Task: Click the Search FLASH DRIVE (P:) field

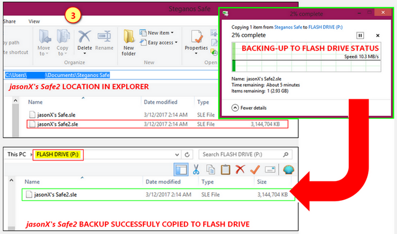Action: tap(246, 155)
